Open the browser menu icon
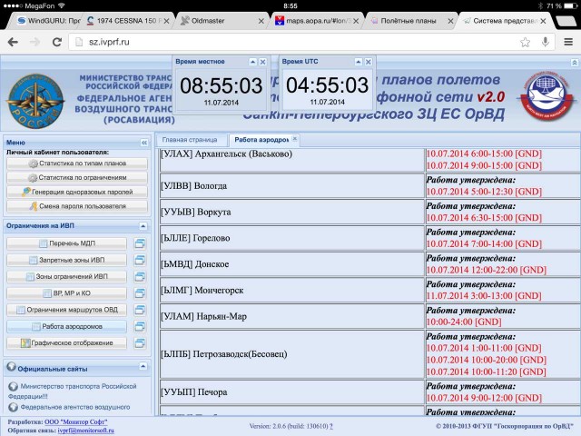Viewport: 581px width, 436px height. pyautogui.click(x=566, y=42)
